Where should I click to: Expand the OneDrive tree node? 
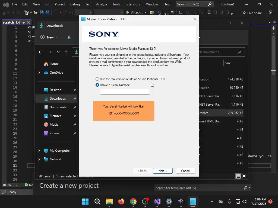pos(39,73)
